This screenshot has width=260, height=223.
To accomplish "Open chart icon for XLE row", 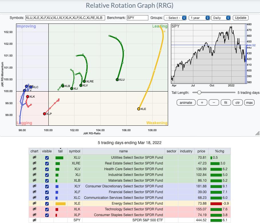I will pos(34,203).
